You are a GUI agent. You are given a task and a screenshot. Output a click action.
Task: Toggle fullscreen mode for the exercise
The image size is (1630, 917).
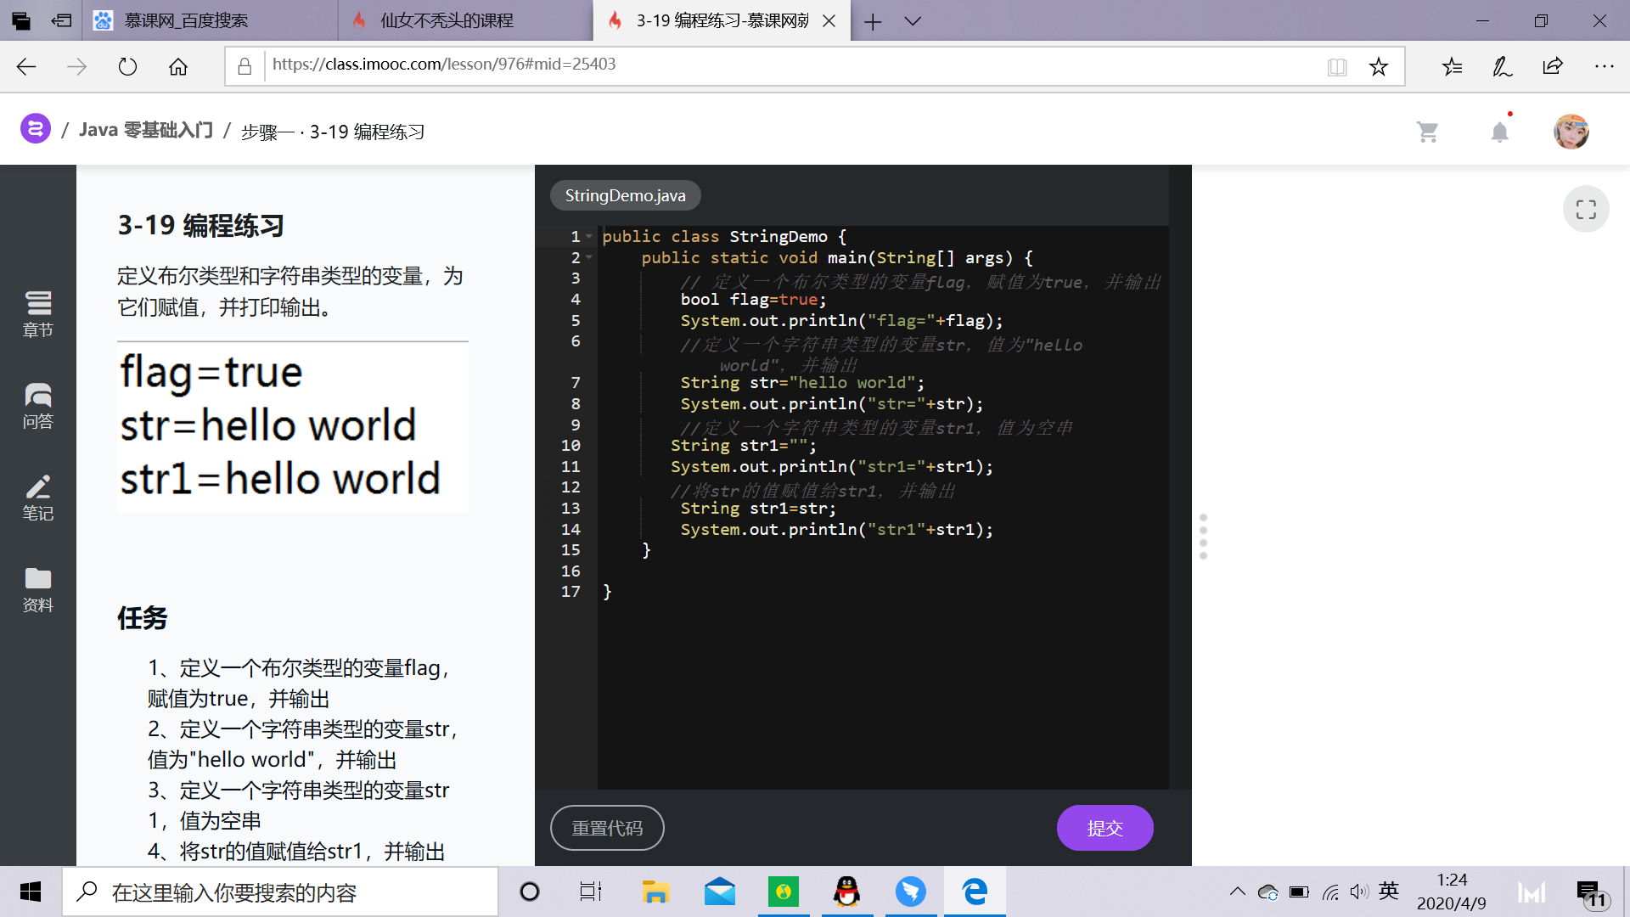[1586, 209]
